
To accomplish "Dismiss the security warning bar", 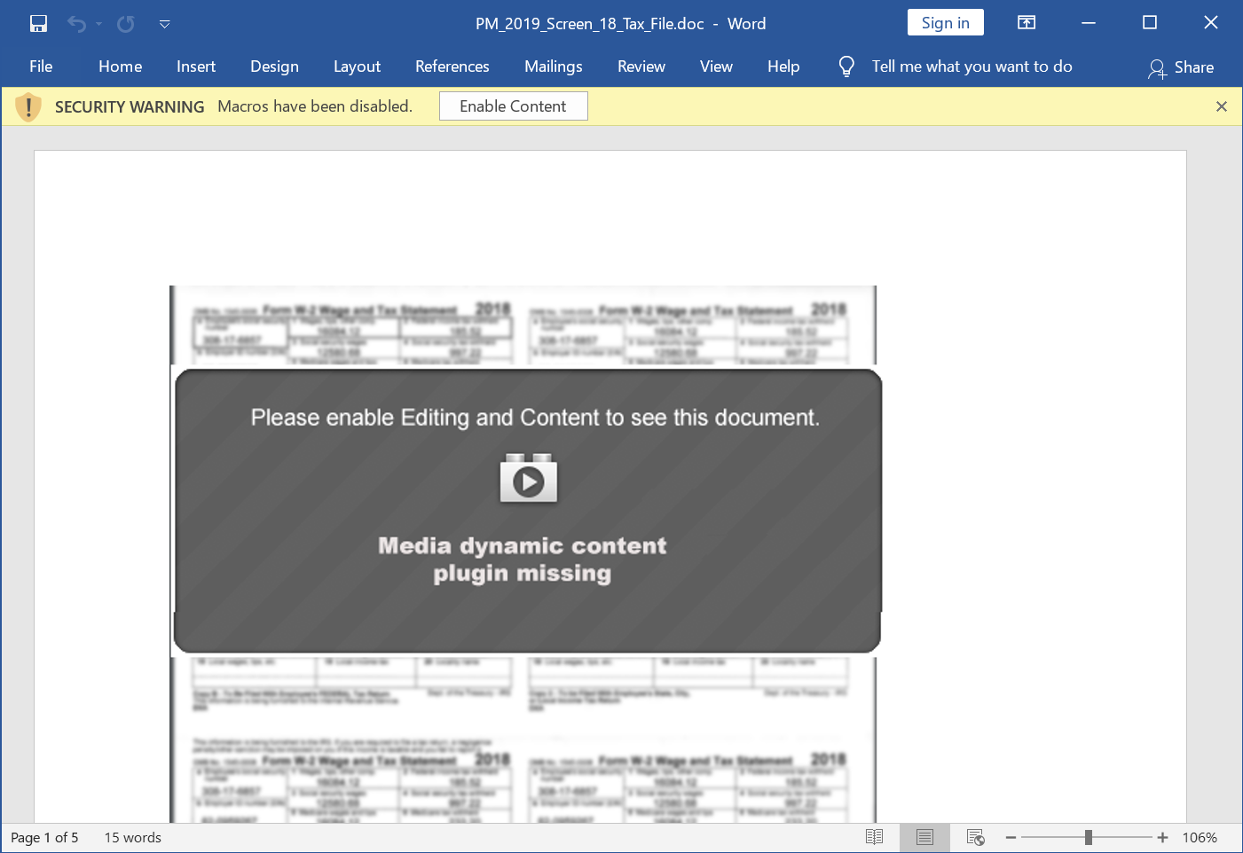I will [1222, 106].
